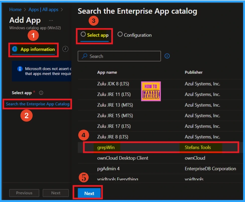The image size is (245, 202).
Task: Select the Zulu JRE 8 (LTS) row
Action: (x=160, y=137)
